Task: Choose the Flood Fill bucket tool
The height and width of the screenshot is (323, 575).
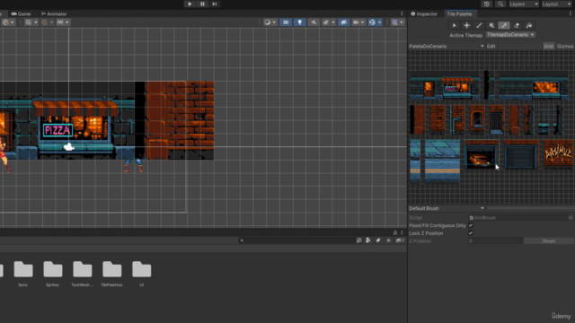Action: click(x=529, y=26)
